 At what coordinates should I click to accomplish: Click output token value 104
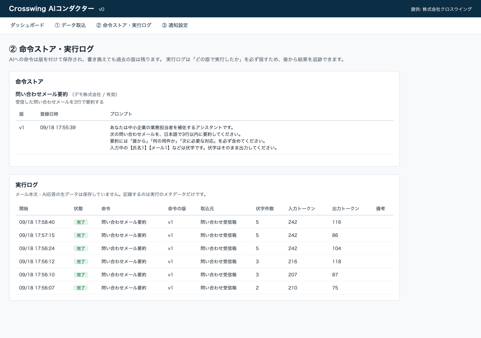click(336, 248)
